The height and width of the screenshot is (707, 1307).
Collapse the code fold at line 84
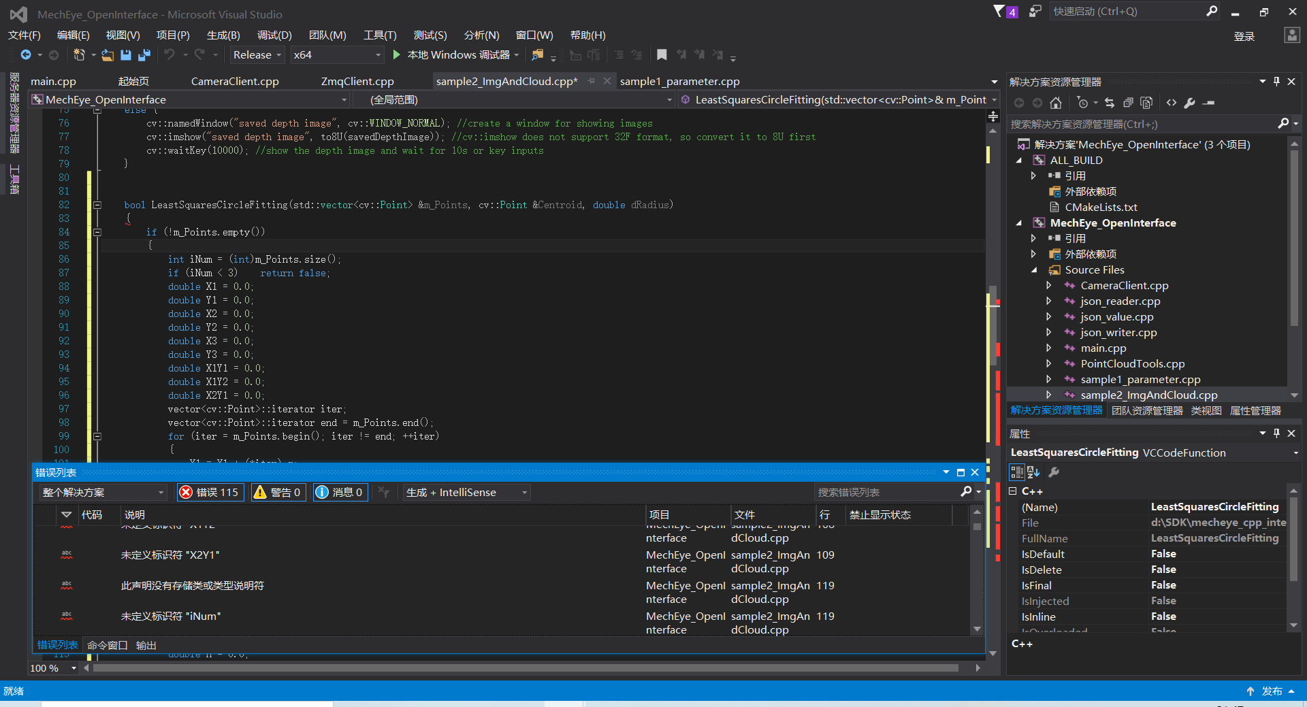click(97, 232)
